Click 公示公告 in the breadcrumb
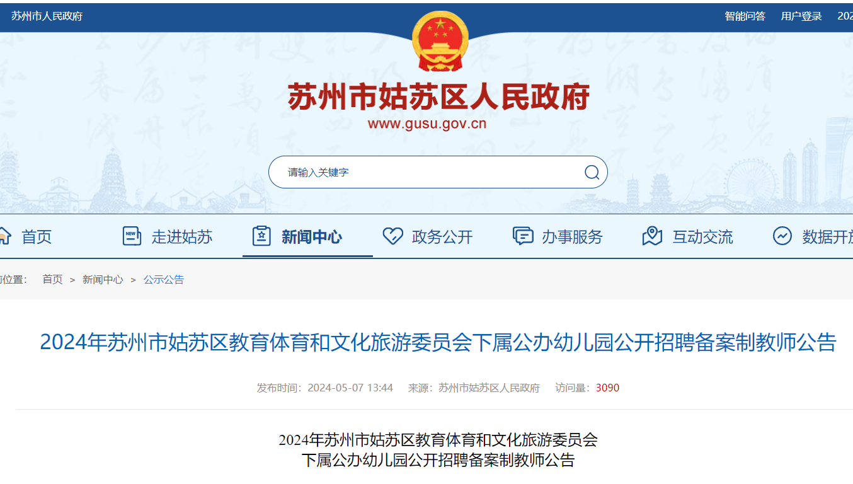The width and height of the screenshot is (853, 484). point(164,280)
